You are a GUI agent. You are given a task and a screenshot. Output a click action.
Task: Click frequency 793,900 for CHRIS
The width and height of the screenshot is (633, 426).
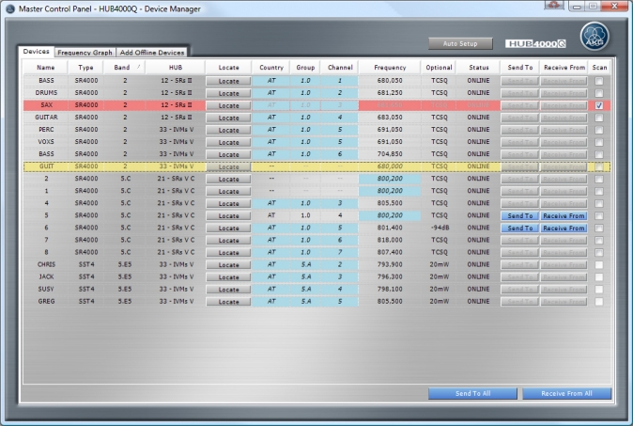click(x=390, y=264)
